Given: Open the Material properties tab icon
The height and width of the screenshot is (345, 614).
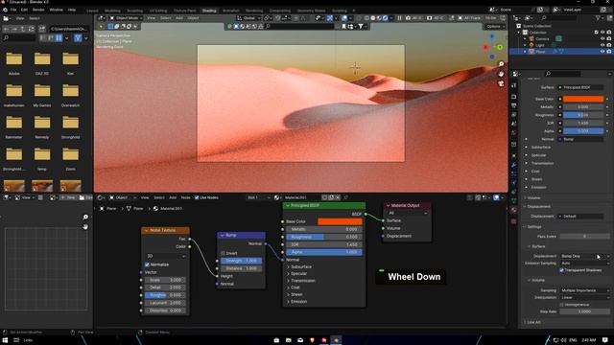Looking at the screenshot, I should [x=514, y=210].
